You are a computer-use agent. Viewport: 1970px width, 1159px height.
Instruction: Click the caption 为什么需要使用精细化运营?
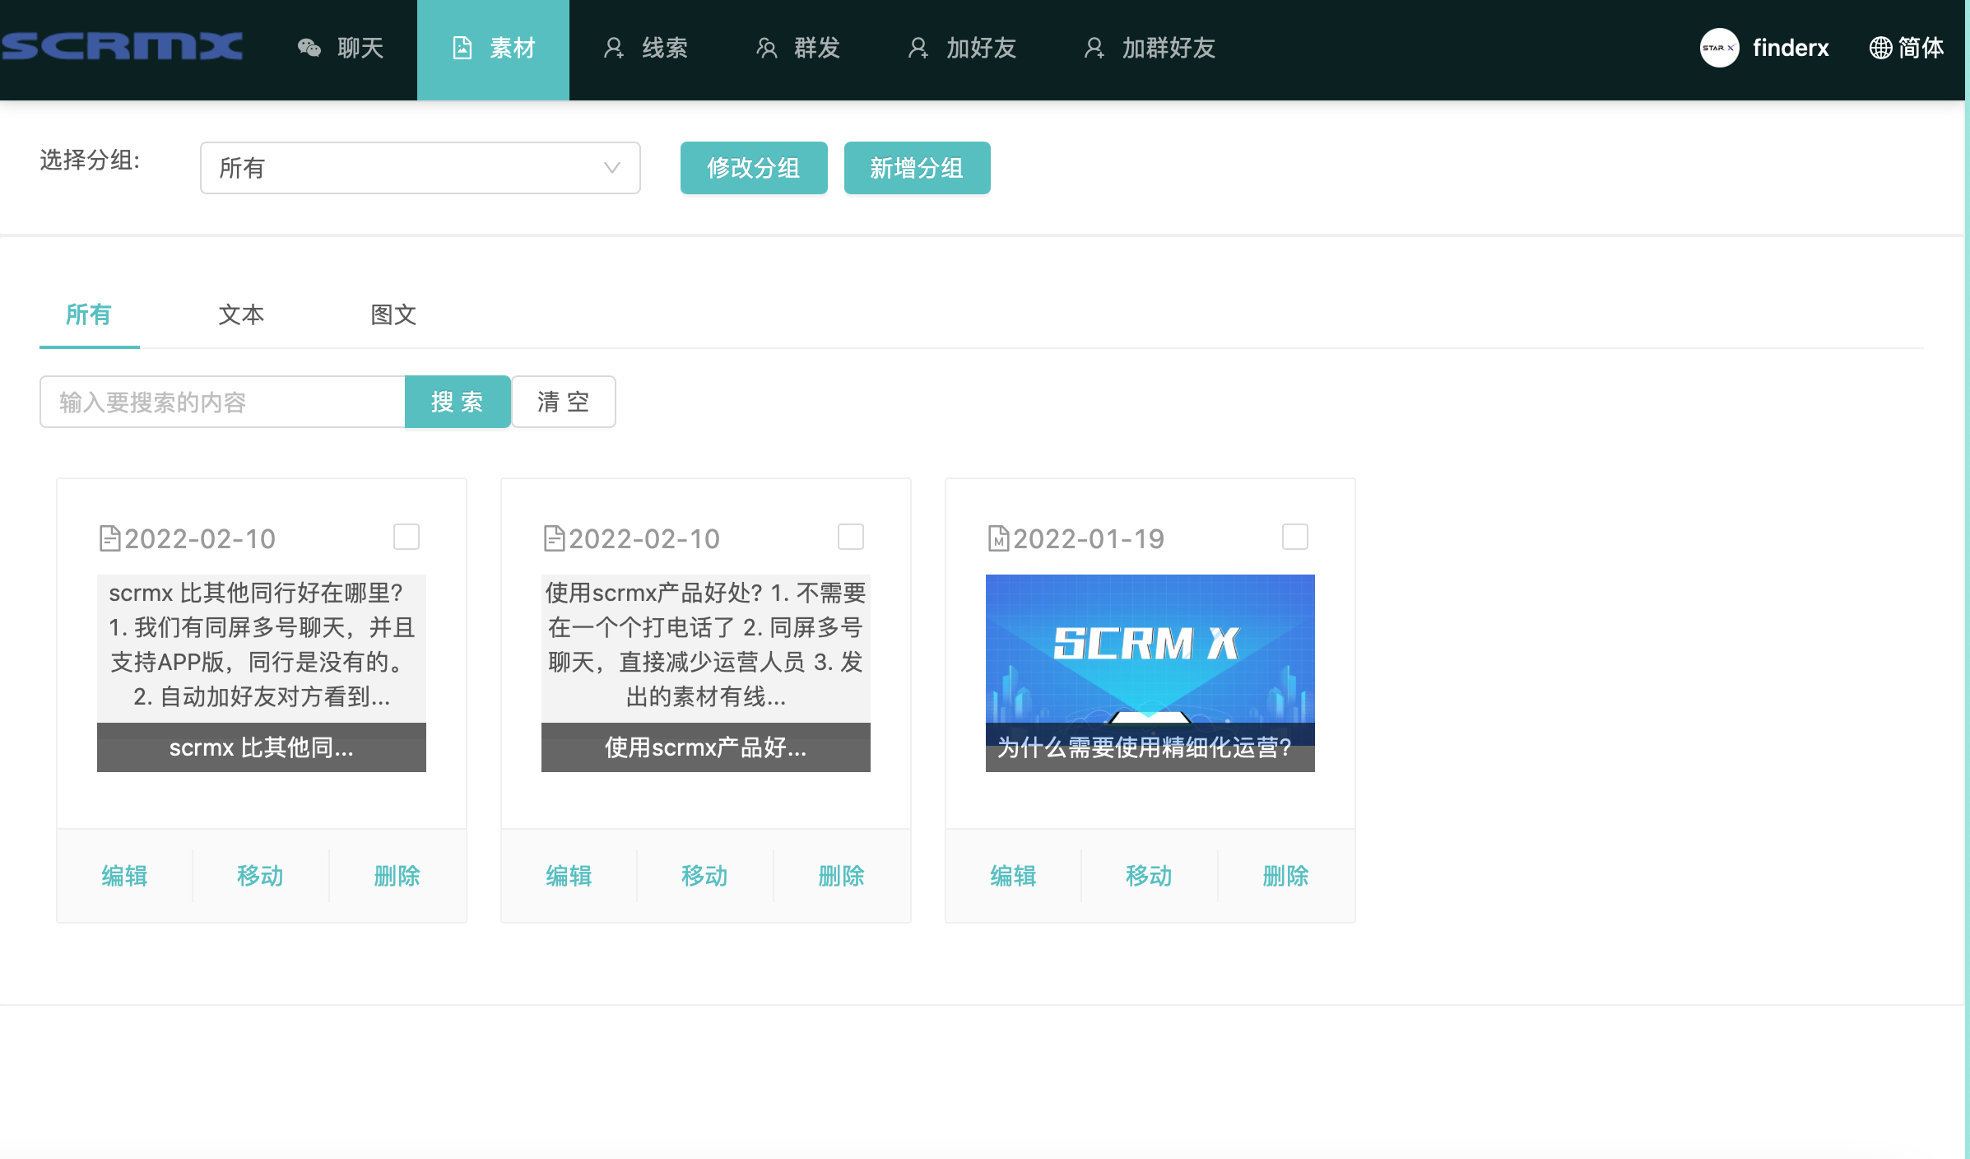point(1150,747)
